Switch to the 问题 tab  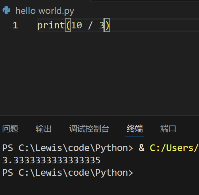(x=10, y=129)
